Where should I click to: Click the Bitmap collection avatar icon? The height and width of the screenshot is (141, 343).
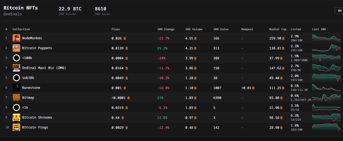point(16,98)
